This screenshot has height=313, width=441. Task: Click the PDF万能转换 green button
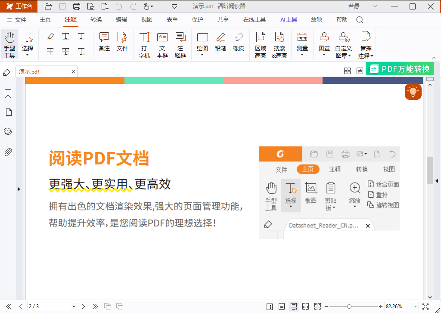399,69
